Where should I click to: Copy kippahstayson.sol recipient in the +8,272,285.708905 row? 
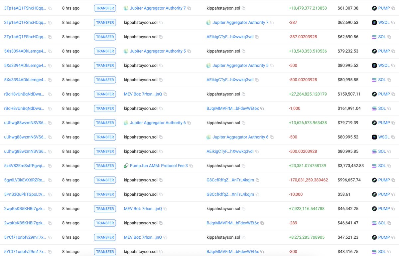pyautogui.click(x=243, y=237)
